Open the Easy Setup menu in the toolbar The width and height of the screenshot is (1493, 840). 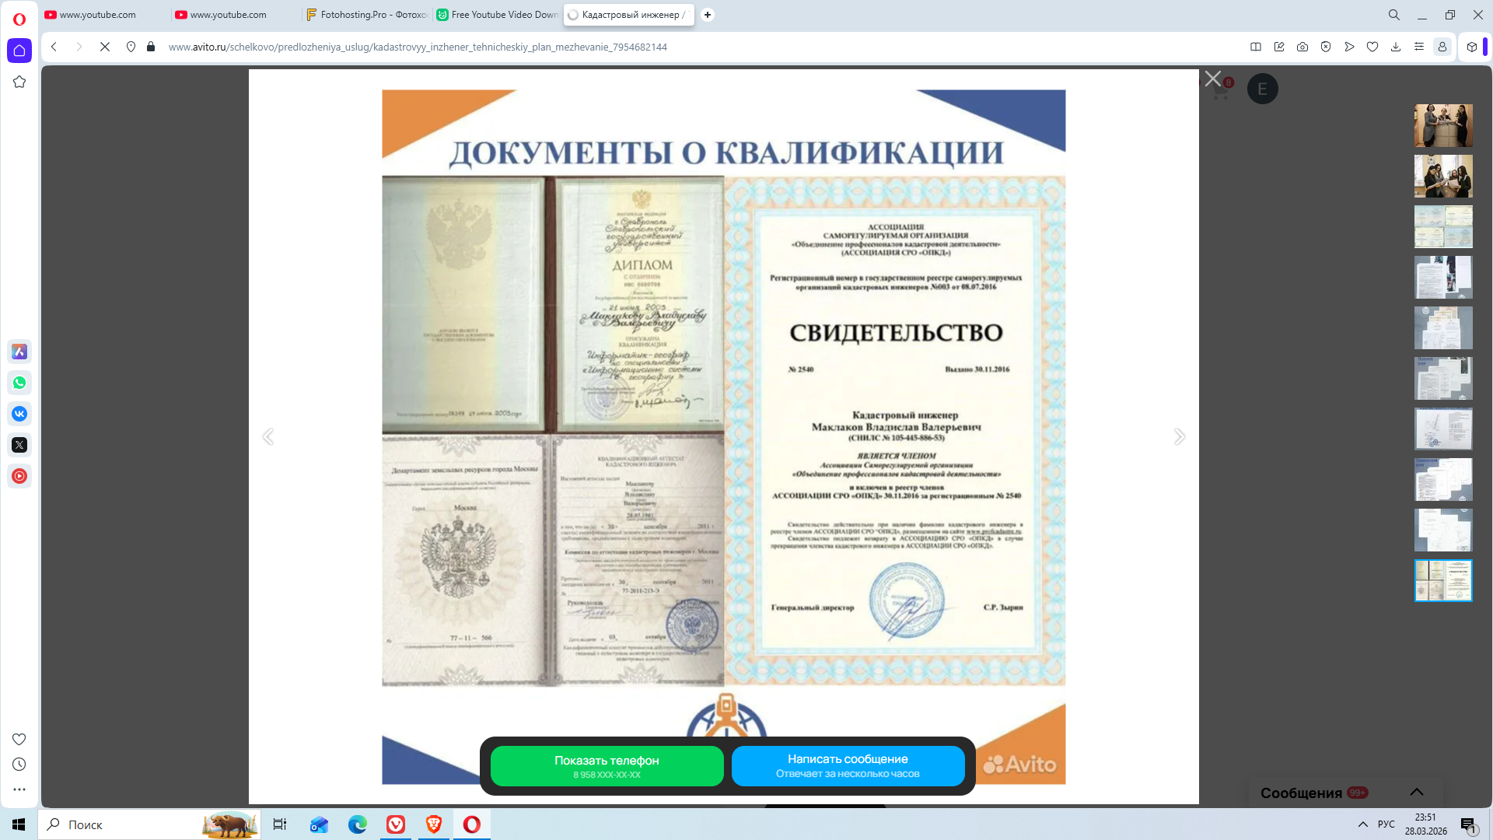click(1419, 47)
